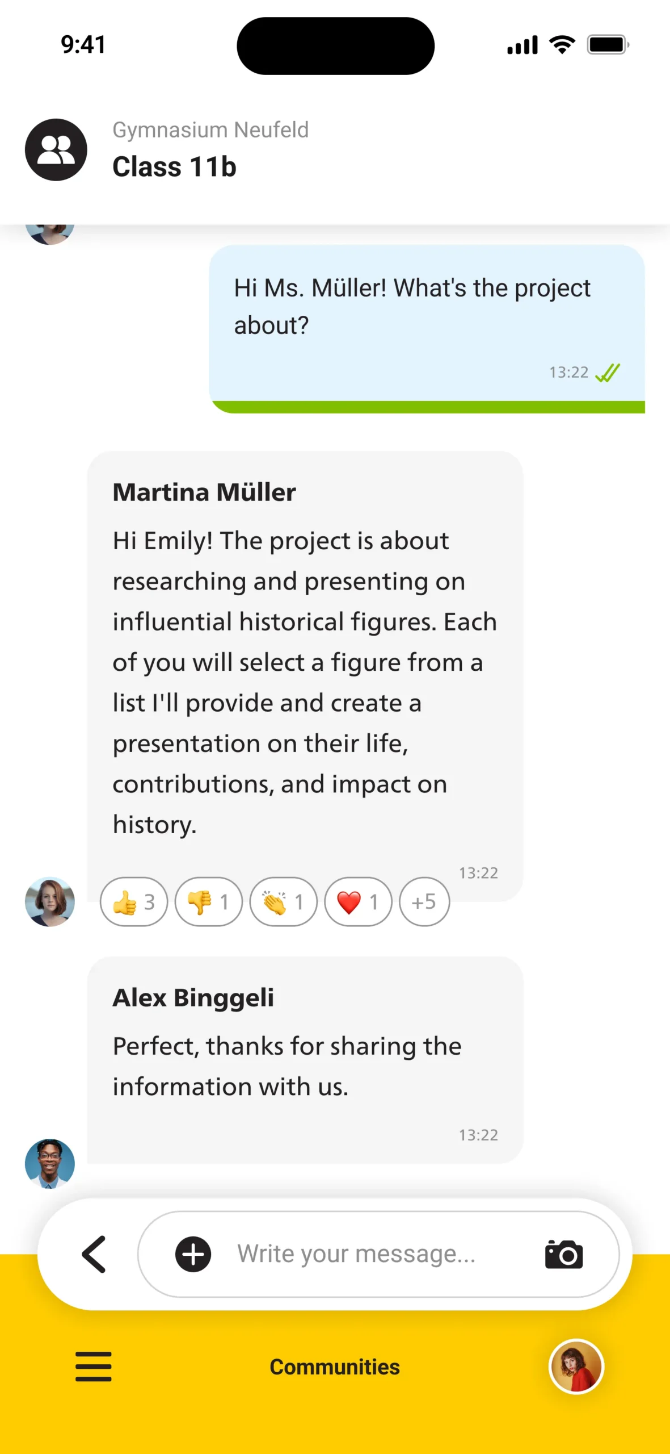Tap the group avatar icon in header
Screen dimensions: 670x1454
coord(56,150)
